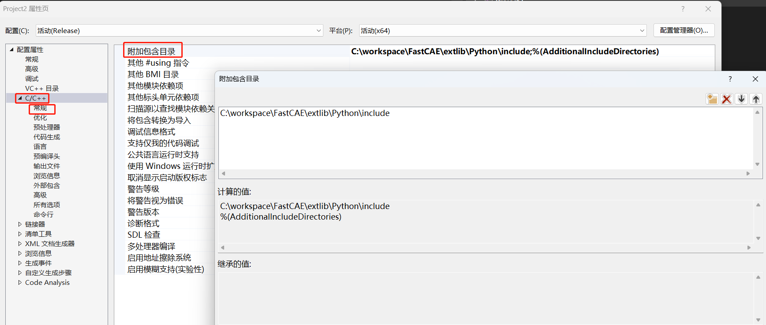Screen dimensions: 766x325
Task: Select 其他 BMI 目录 property
Action: pos(153,74)
